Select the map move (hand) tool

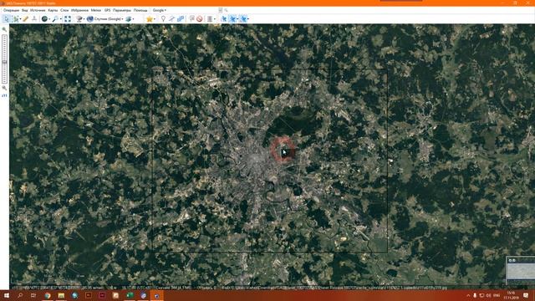coord(6,18)
